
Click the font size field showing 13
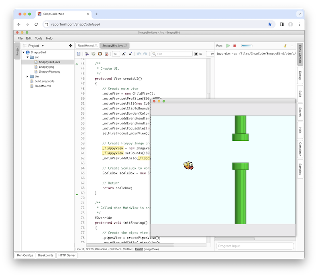pyautogui.click(x=116, y=54)
